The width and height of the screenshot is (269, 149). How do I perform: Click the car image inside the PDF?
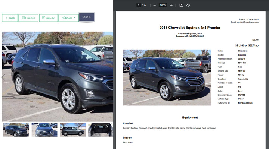[167, 77]
